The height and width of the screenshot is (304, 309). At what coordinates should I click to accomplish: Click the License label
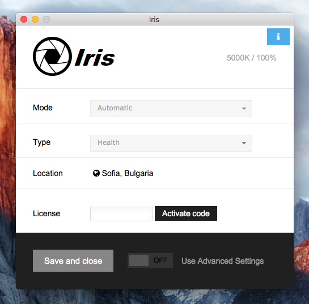point(46,213)
